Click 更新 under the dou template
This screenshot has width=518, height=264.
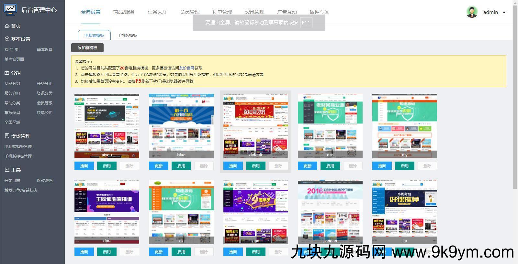(x=84, y=252)
